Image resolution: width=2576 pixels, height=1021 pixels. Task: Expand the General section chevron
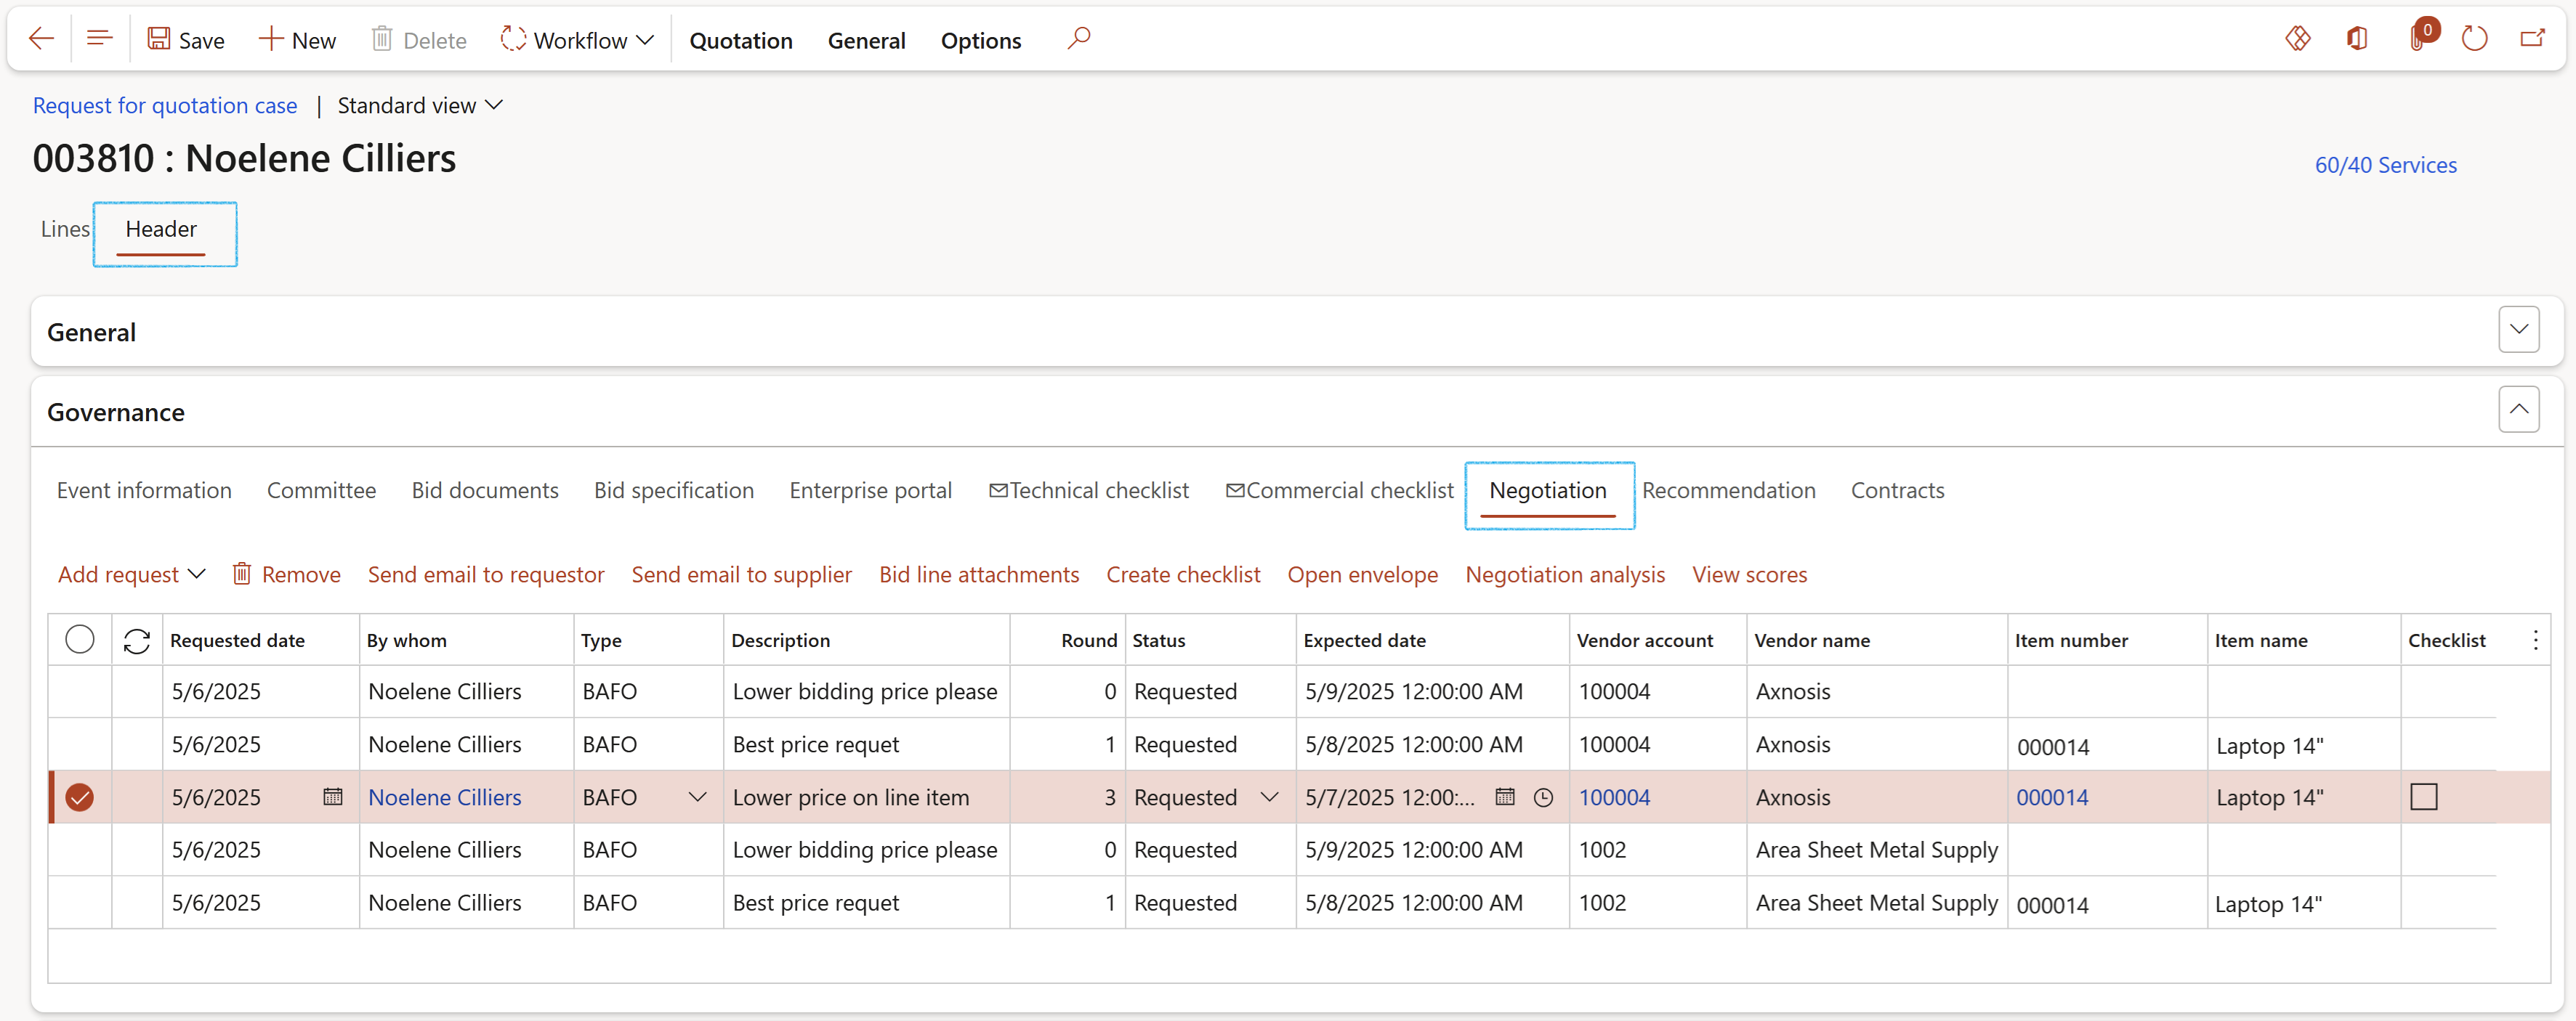point(2518,330)
